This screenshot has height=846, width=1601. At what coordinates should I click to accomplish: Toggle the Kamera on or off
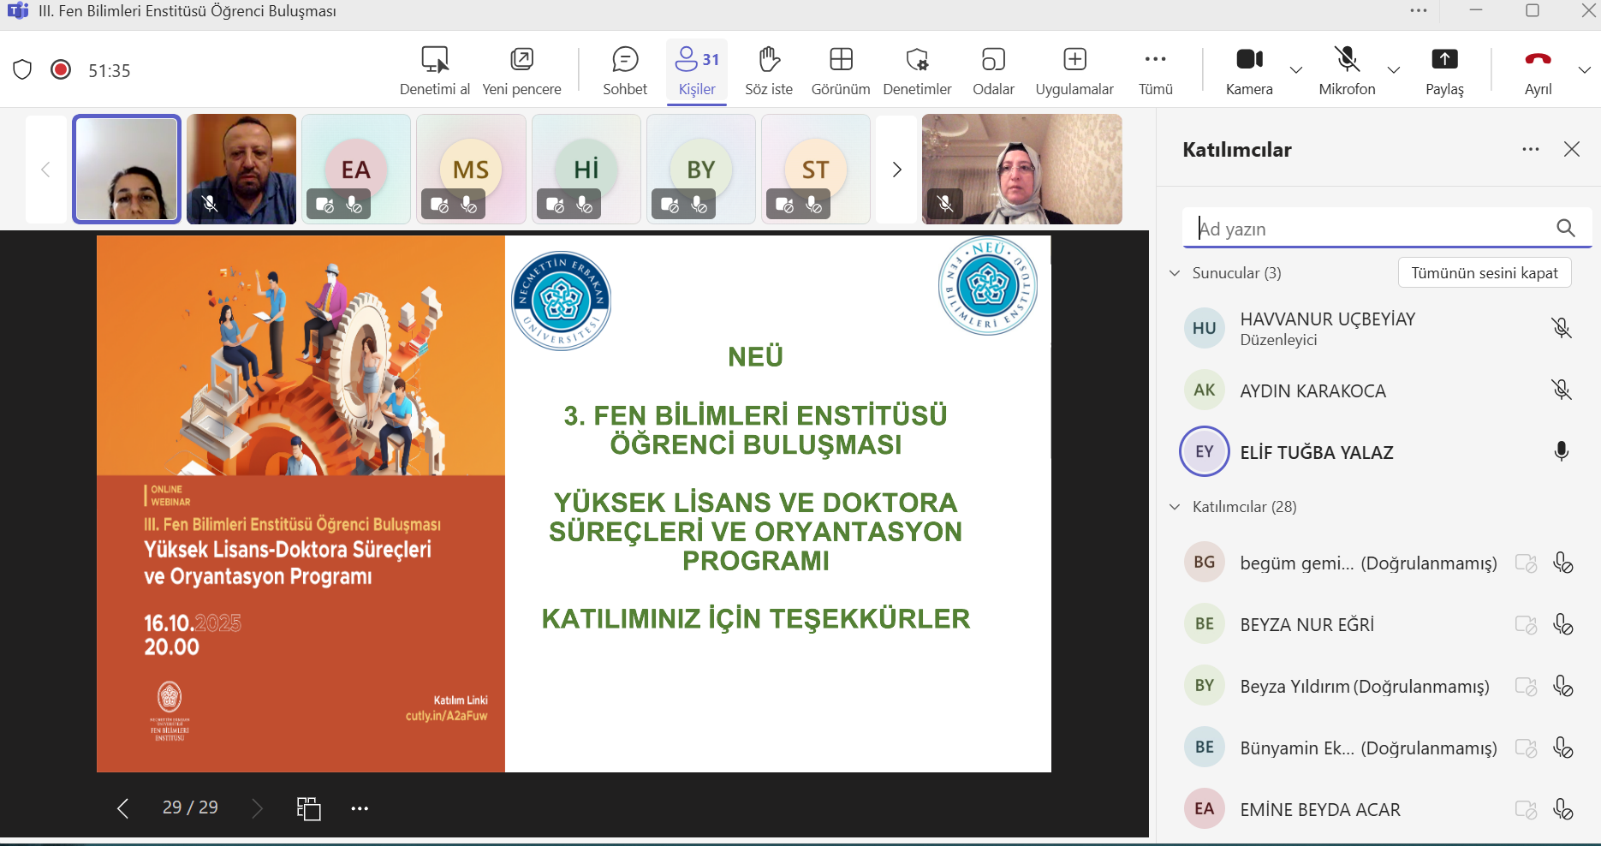point(1249,59)
